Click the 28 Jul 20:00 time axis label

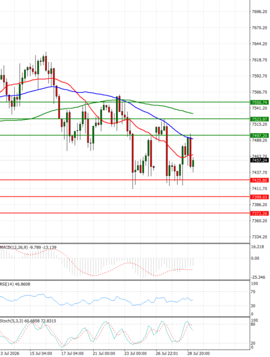click(x=198, y=353)
